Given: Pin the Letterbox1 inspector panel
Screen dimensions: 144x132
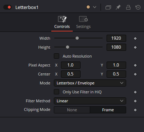Looking at the screenshot, I should point(118,7).
